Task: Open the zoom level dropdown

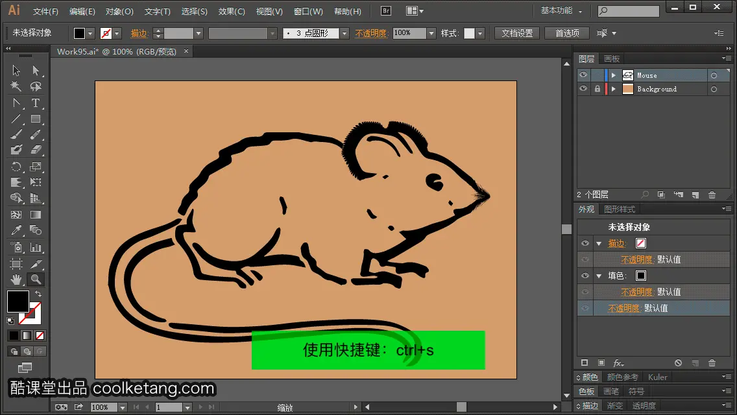Action: pos(122,407)
